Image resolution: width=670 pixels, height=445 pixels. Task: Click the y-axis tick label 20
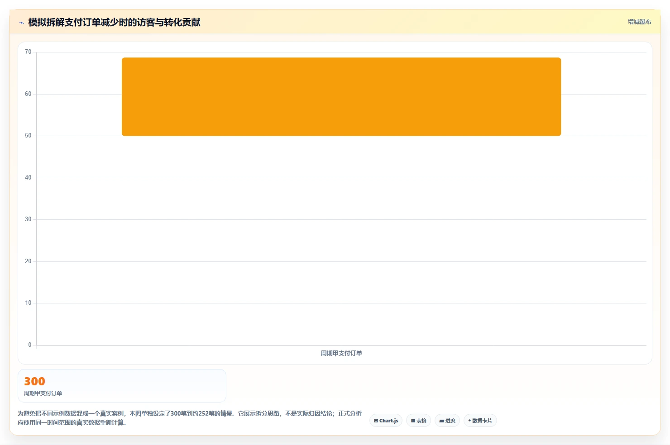(28, 261)
